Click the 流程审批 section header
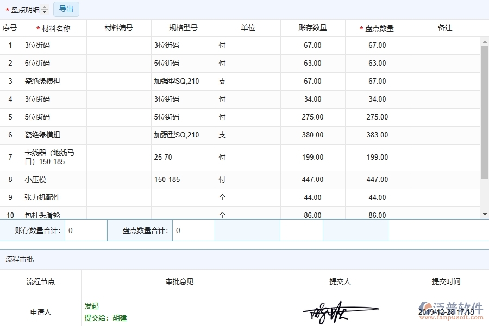489x326 pixels. 21,259
